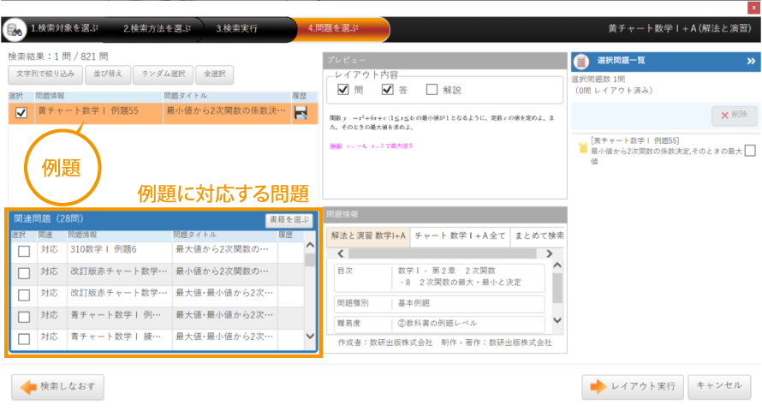The width and height of the screenshot is (762, 417).
Task: Click the yellow note icon of selected problem
Action: pyautogui.click(x=582, y=148)
